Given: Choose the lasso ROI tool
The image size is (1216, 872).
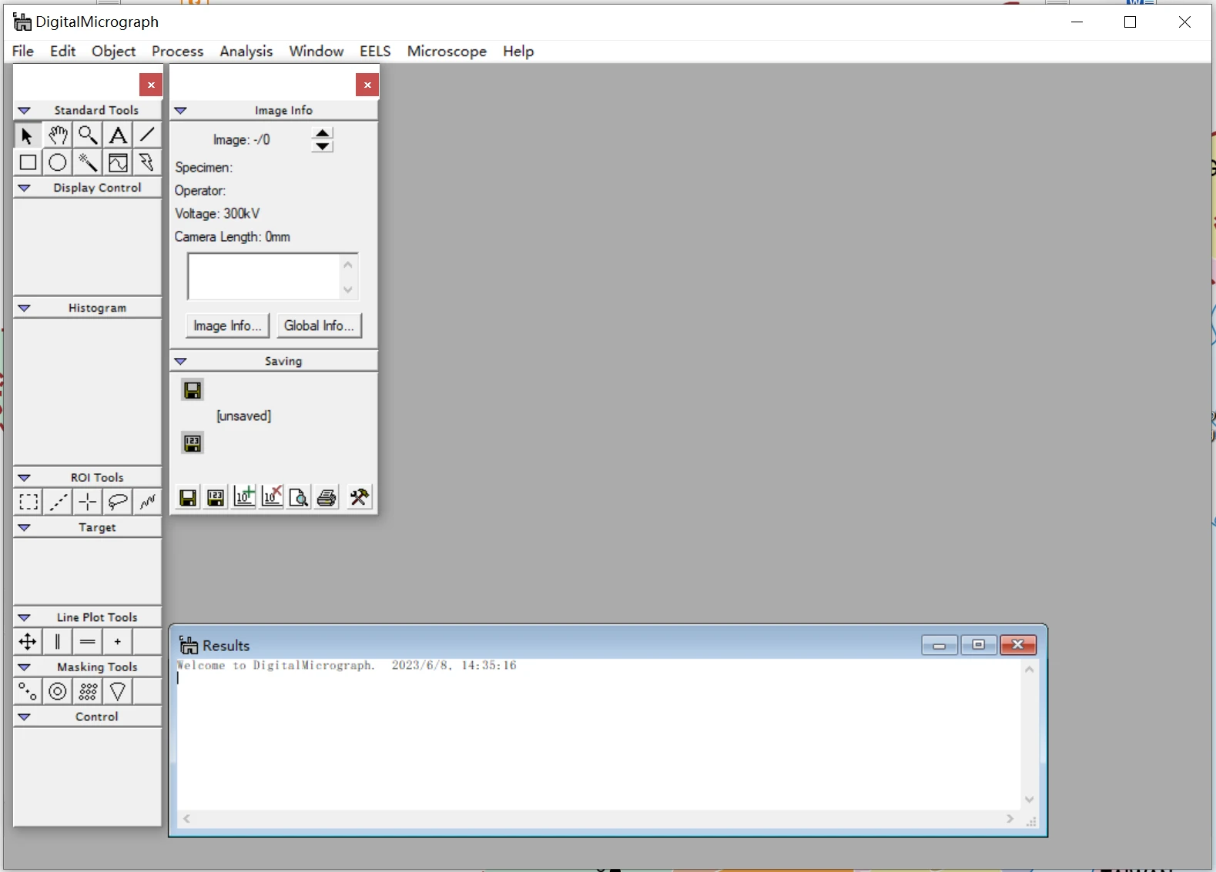Looking at the screenshot, I should (118, 502).
